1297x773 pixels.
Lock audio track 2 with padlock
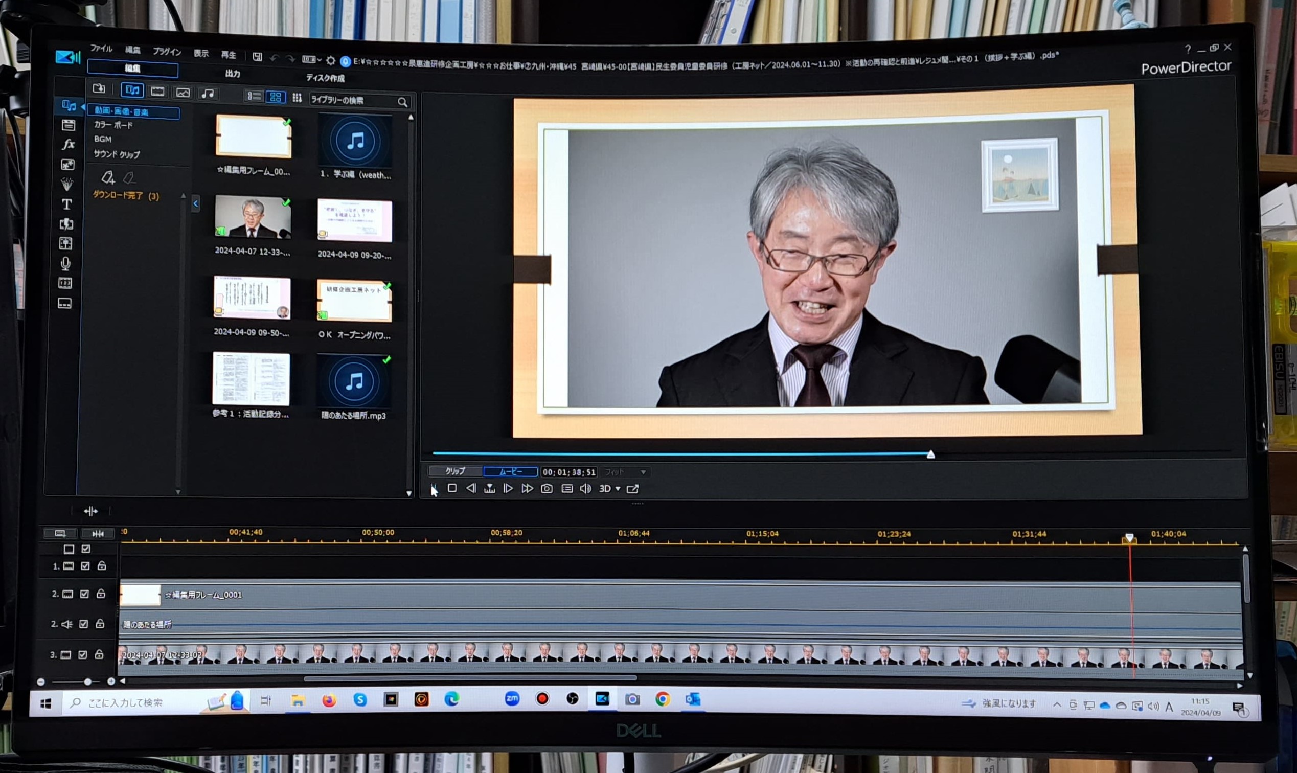[100, 624]
